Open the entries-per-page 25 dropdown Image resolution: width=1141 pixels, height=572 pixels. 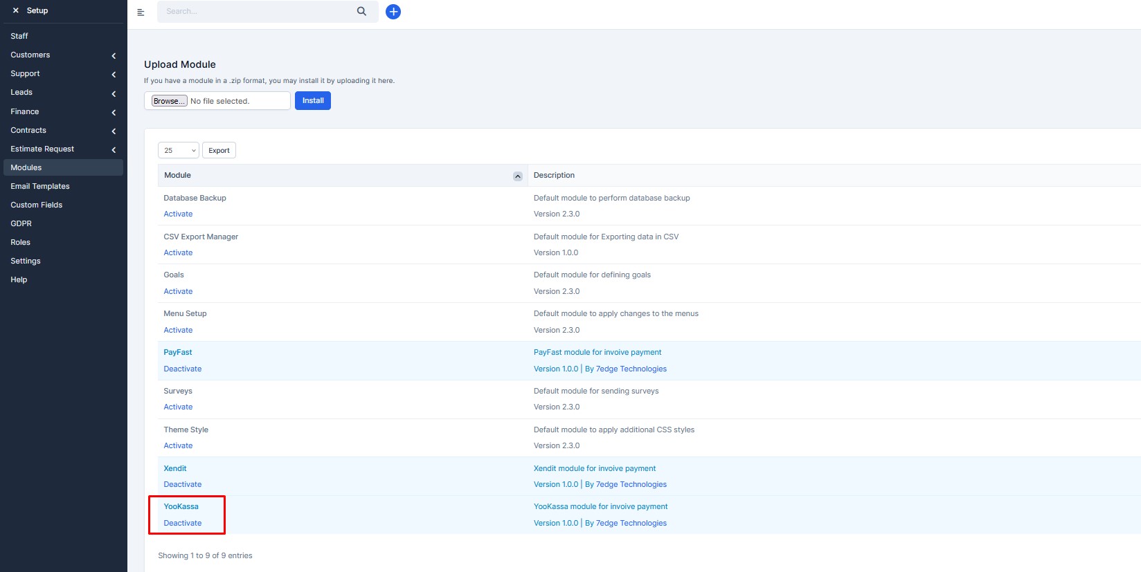(x=179, y=150)
